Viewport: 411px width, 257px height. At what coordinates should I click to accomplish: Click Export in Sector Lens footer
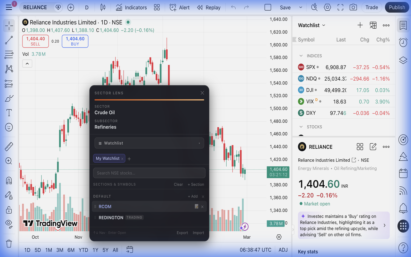point(182,233)
